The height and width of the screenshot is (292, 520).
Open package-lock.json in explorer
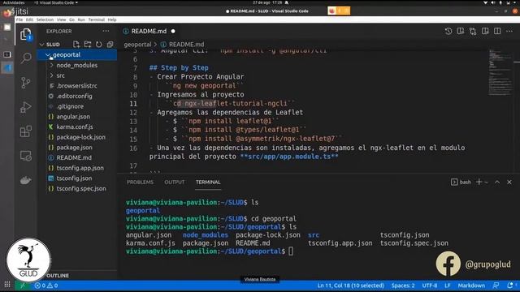tap(80, 137)
